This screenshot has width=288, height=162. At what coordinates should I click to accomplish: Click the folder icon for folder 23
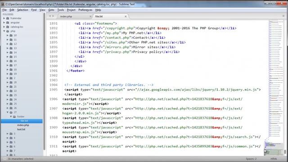click(11, 95)
